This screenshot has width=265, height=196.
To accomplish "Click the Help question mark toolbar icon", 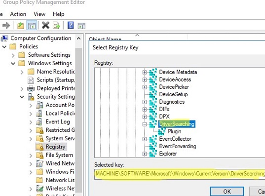I will (x=71, y=26).
